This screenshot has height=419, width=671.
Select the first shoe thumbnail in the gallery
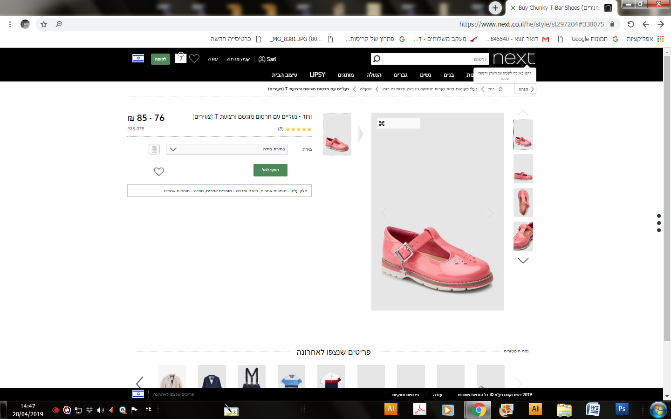point(523,135)
